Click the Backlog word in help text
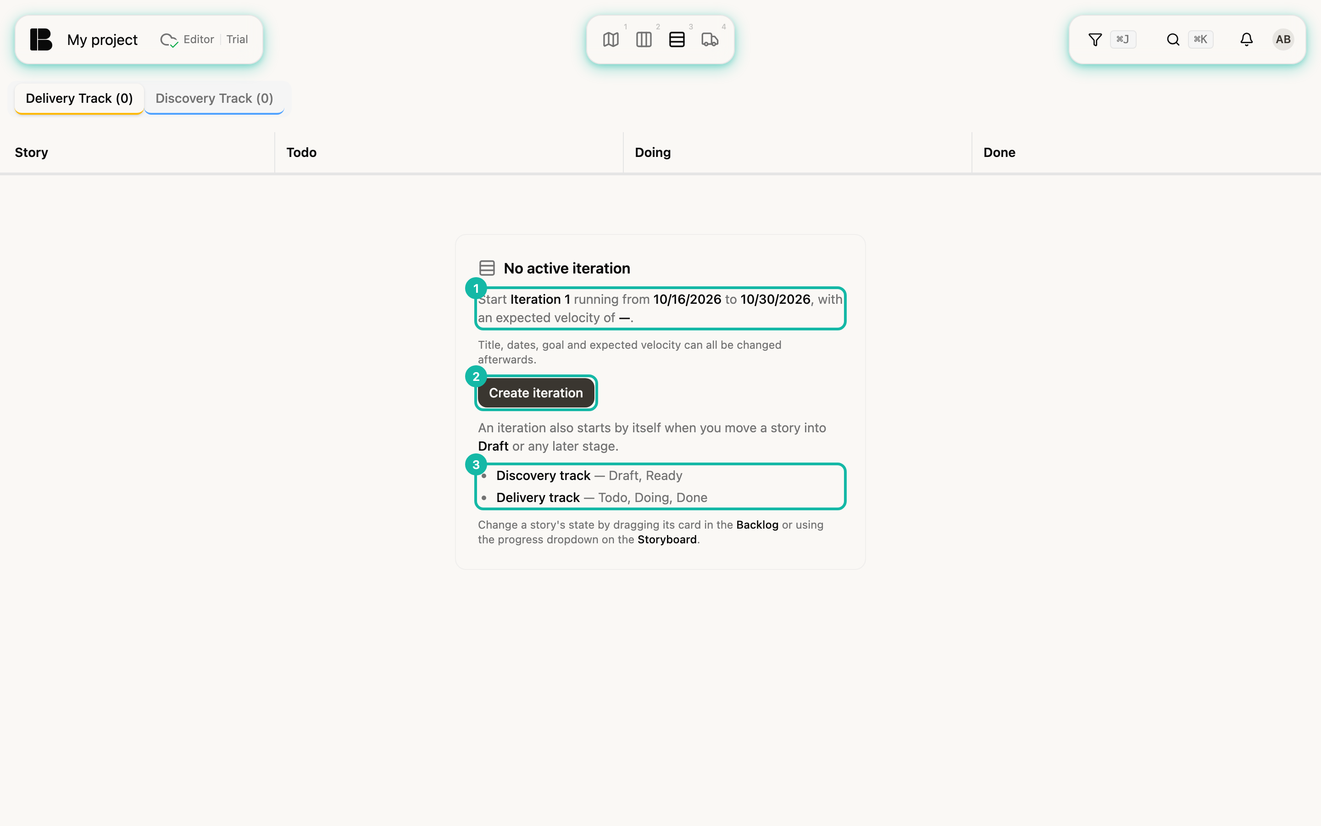This screenshot has width=1321, height=826. point(757,525)
